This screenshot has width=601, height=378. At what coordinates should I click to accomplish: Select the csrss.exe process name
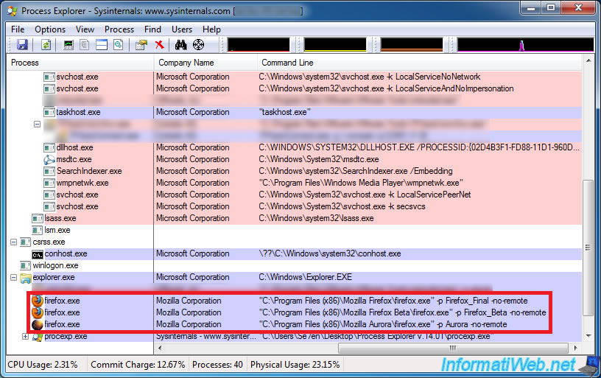tap(49, 242)
